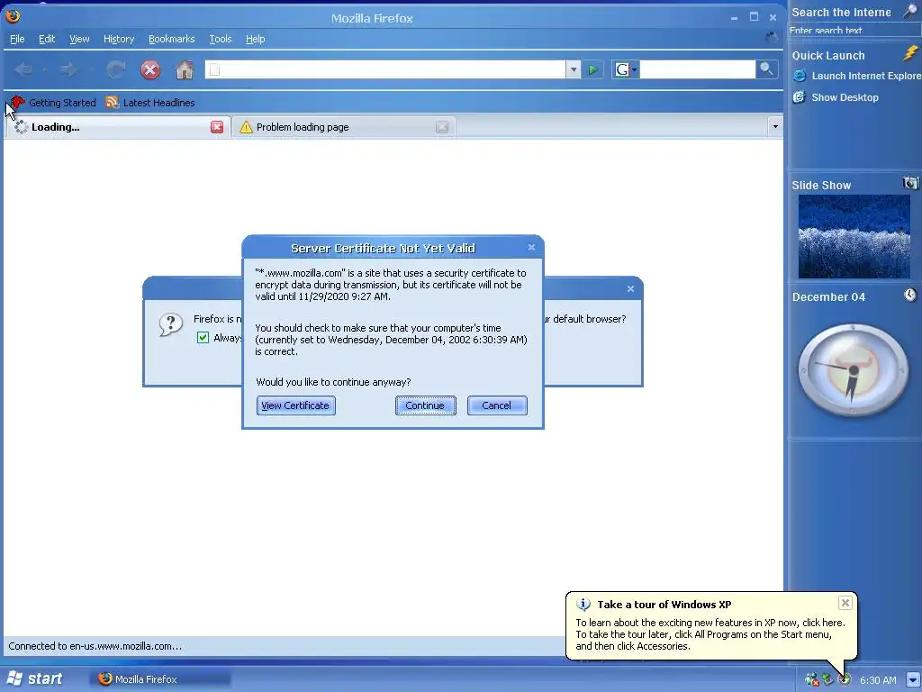Click the Forward arrow in Firefox toolbar
The height and width of the screenshot is (692, 922).
point(68,70)
